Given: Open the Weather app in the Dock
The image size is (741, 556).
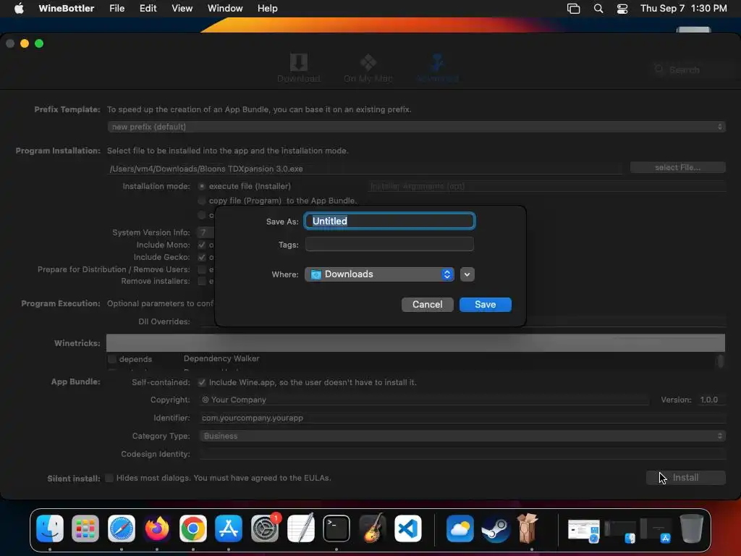Looking at the screenshot, I should point(460,528).
